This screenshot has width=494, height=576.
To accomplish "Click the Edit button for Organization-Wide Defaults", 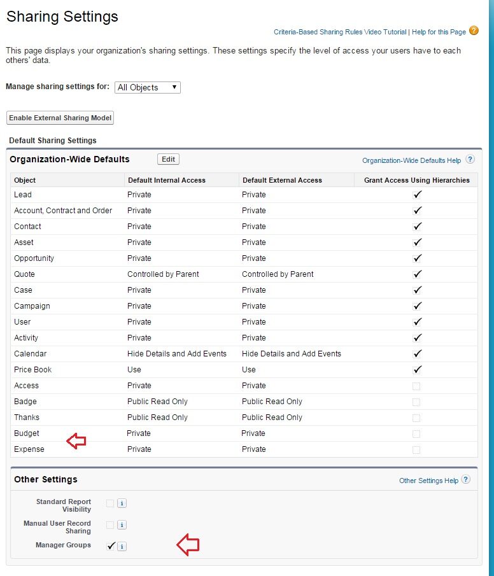I will pyautogui.click(x=168, y=159).
